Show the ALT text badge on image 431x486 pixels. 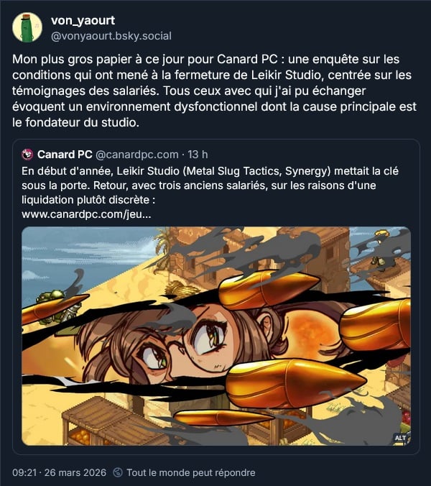click(400, 438)
